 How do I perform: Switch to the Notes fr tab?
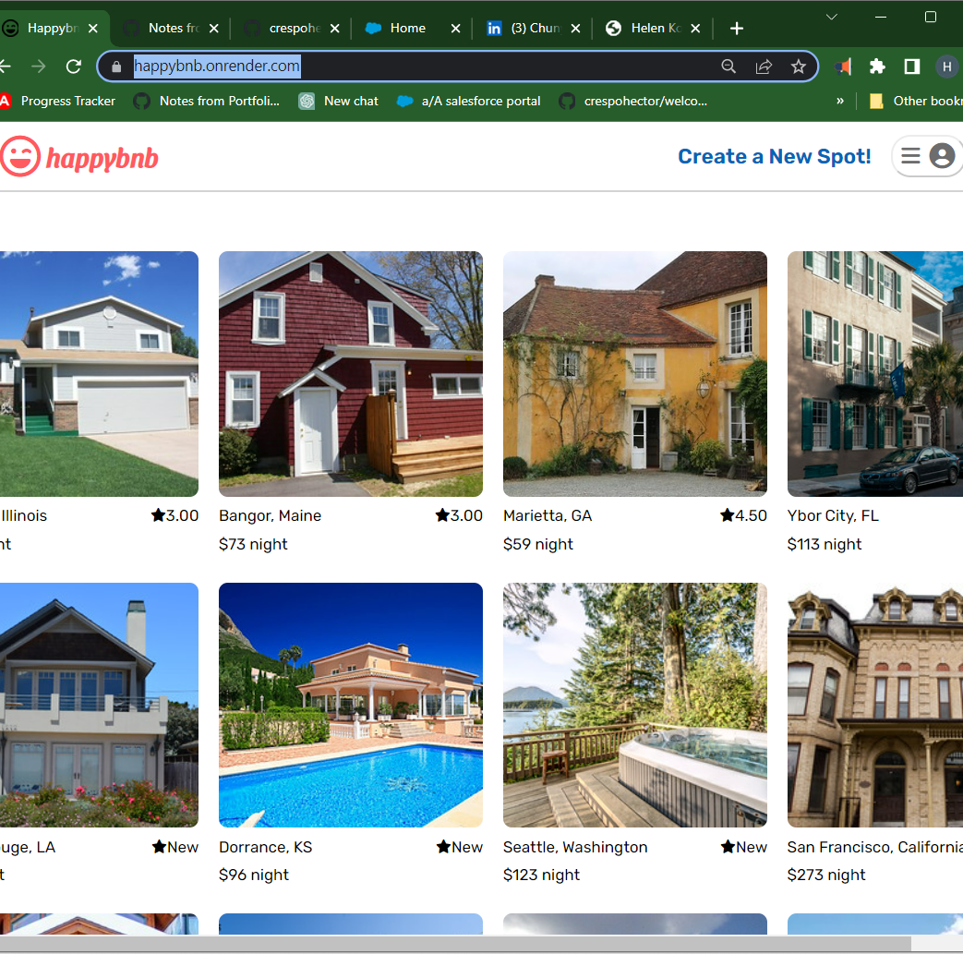(x=170, y=29)
